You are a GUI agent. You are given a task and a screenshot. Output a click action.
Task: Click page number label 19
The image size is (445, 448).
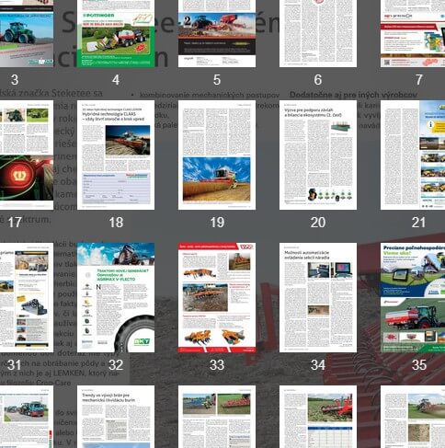click(x=217, y=223)
